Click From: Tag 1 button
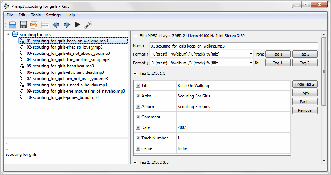331x175 pixels. coord(278,54)
